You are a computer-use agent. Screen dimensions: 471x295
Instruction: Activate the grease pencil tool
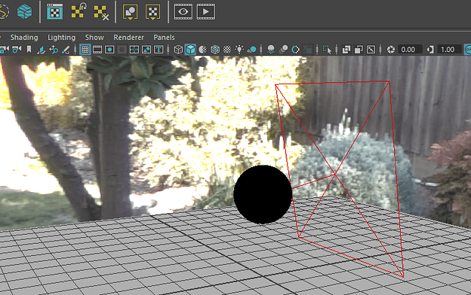[66, 50]
